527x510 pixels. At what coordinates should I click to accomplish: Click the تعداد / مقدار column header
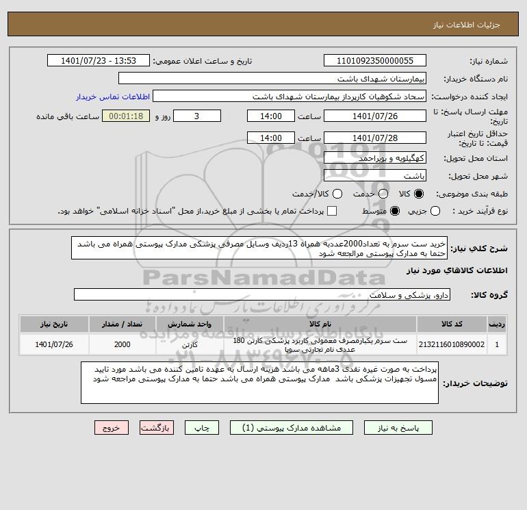click(x=122, y=324)
